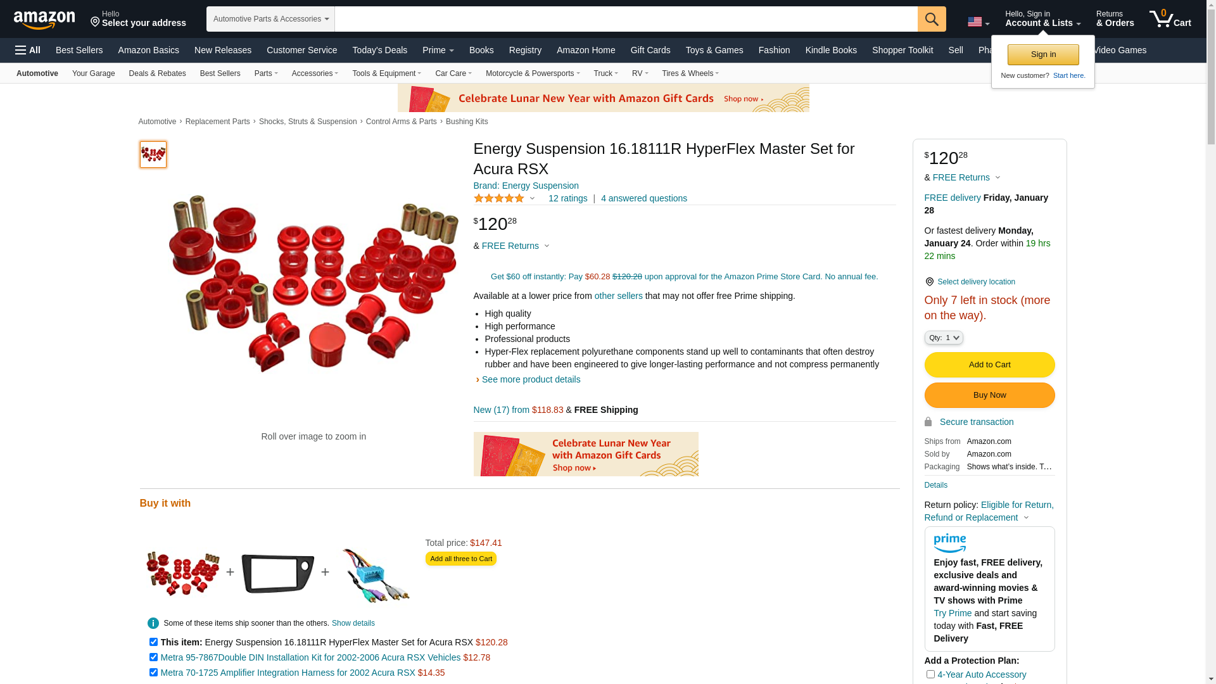
Task: Click the delivery location pin icon
Action: pos(929,282)
